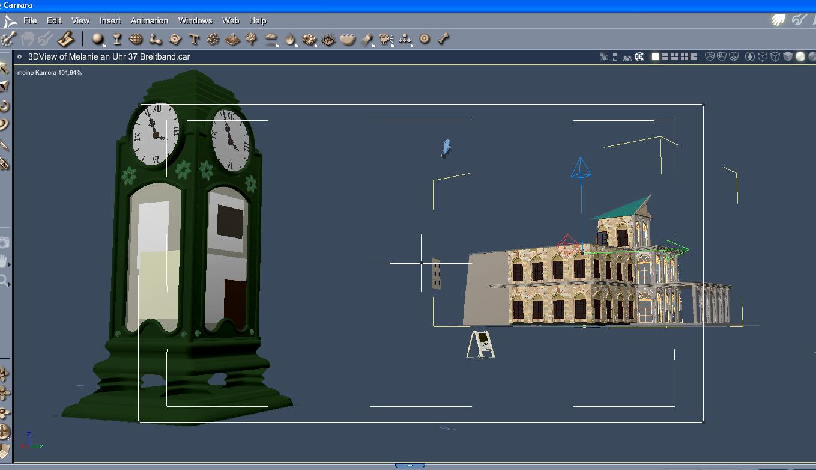Viewport: 816px width, 470px height.
Task: Switch to four-pane viewport layout
Action: [x=684, y=56]
